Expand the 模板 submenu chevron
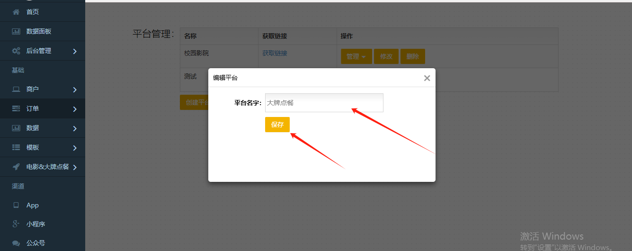632x251 pixels. pyautogui.click(x=75, y=148)
